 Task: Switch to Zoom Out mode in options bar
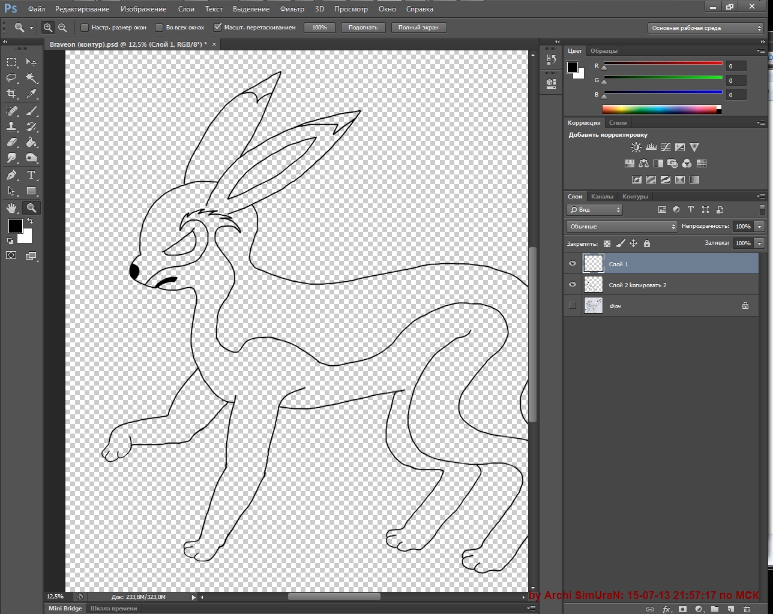point(62,28)
